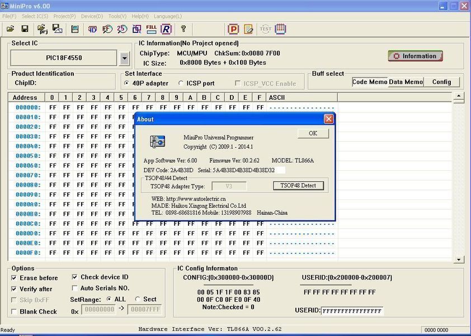471x336 pixels.
Task: Click the address row 000000:
Action: [x=28, y=108]
